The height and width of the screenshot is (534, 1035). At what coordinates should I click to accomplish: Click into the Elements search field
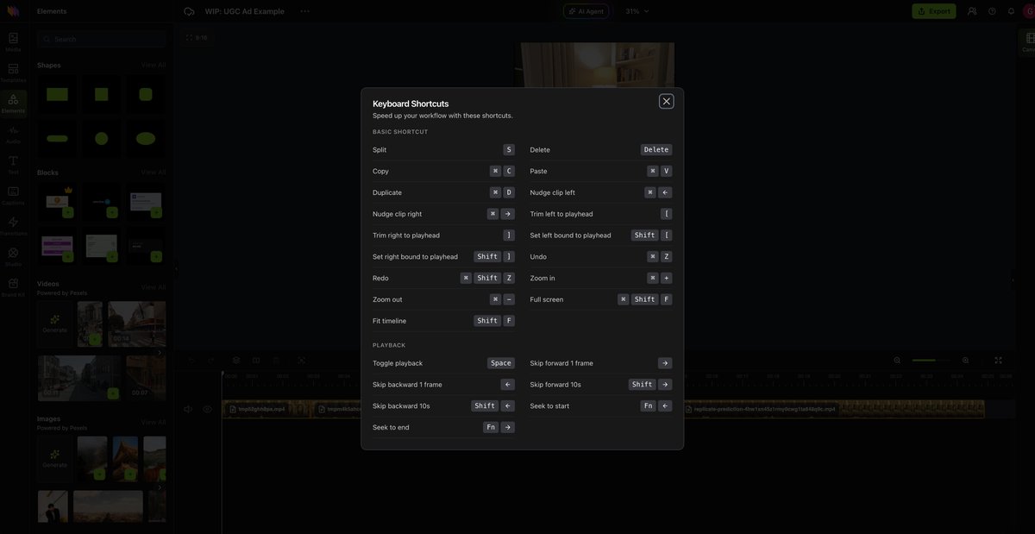coord(102,39)
